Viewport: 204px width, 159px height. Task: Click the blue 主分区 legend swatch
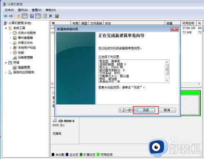[x=67, y=155]
